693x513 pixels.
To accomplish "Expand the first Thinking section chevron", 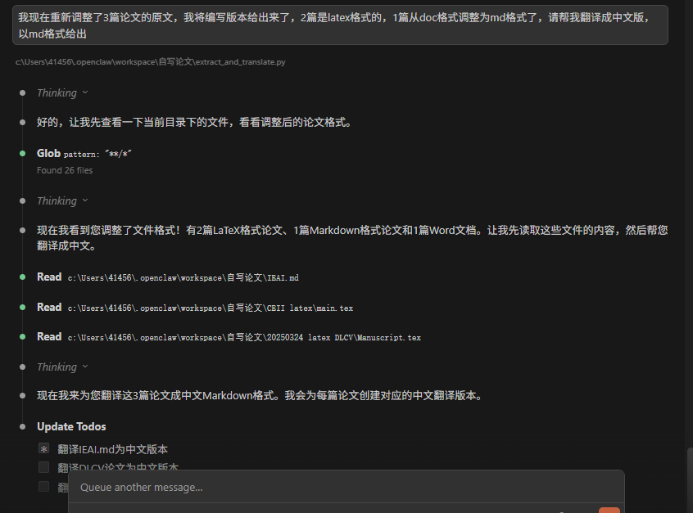I will 85,92.
